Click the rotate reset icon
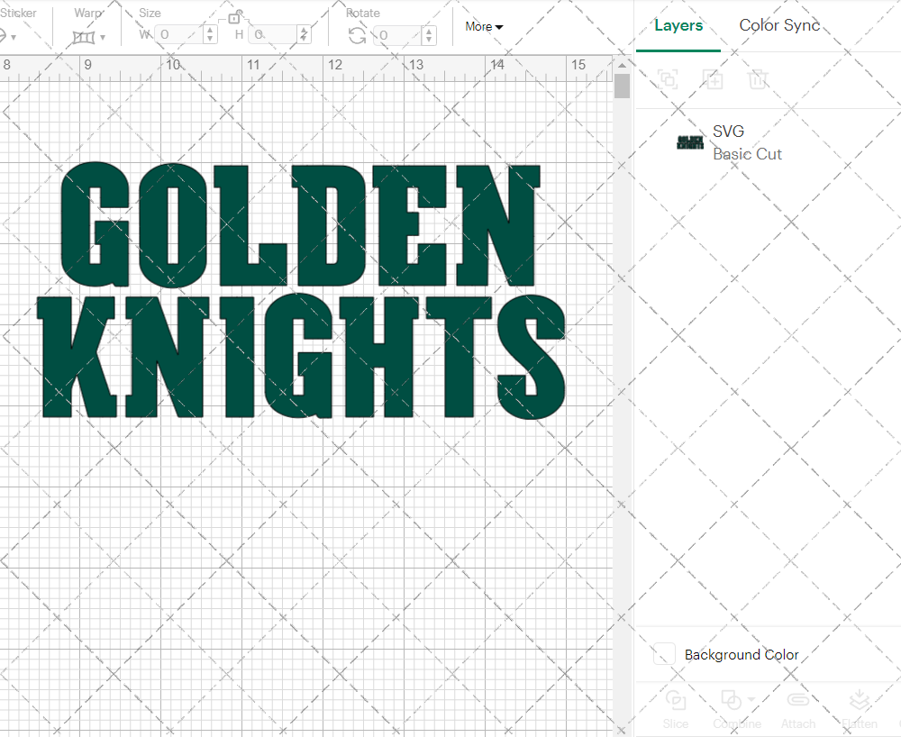Image resolution: width=901 pixels, height=737 pixels. [x=357, y=35]
